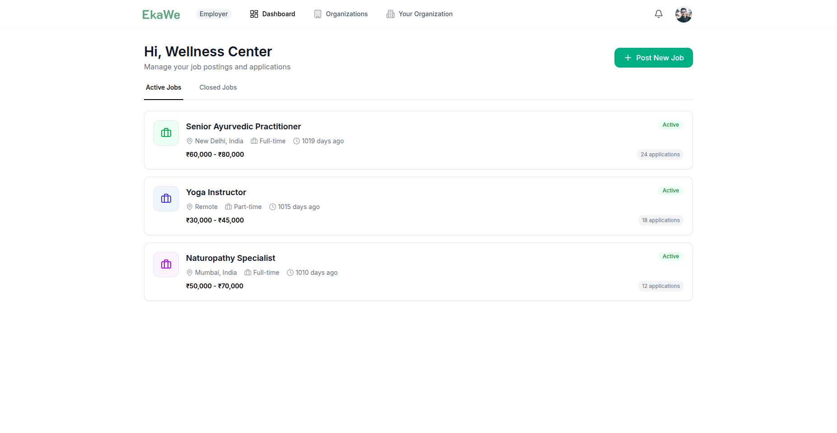The width and height of the screenshot is (837, 433).
Task: Click 12 applications on Naturopathy Specialist
Action: 660,286
